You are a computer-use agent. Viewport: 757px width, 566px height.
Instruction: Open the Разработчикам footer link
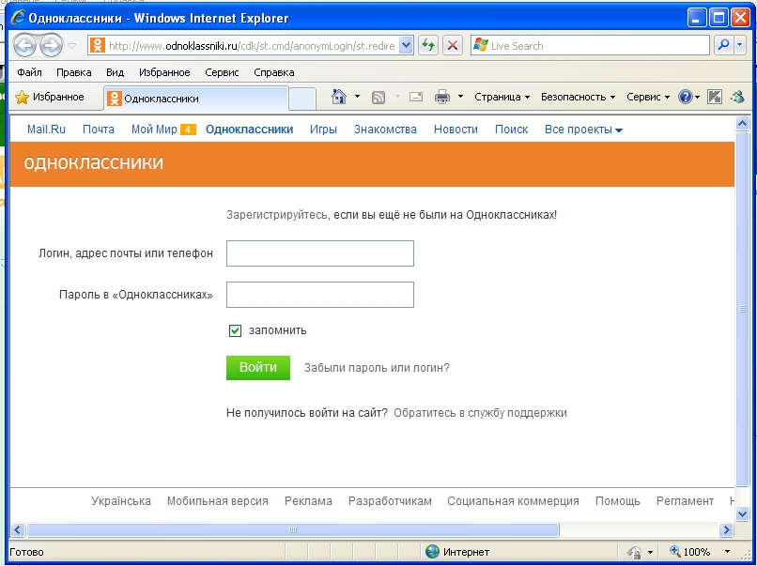(390, 501)
